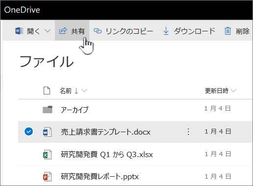Screen dimensions: 253x186
Task: Expand the 更新日時 column chevron
Action: 233,91
